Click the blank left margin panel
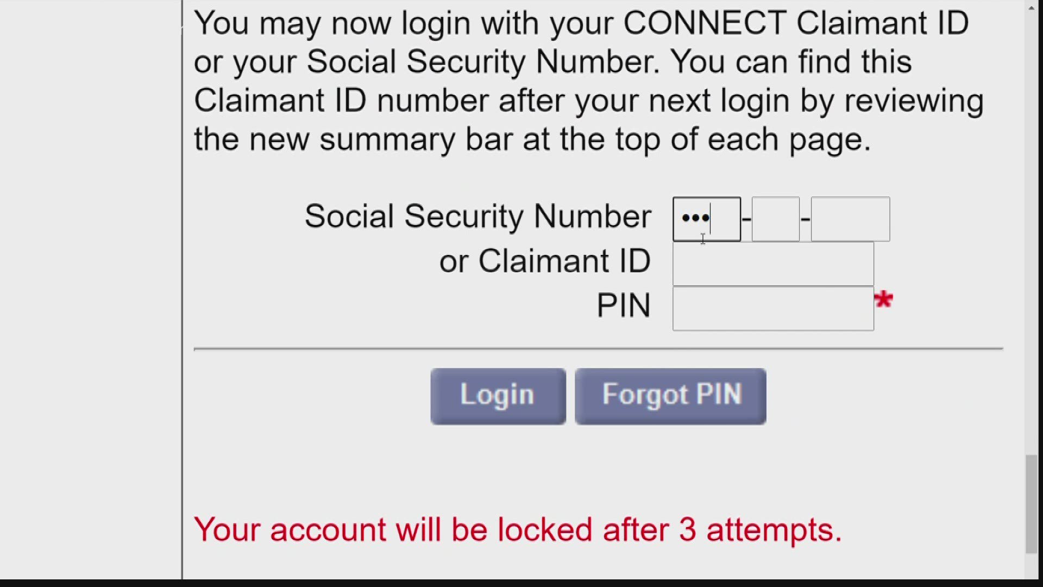The height and width of the screenshot is (587, 1043). click(90, 293)
